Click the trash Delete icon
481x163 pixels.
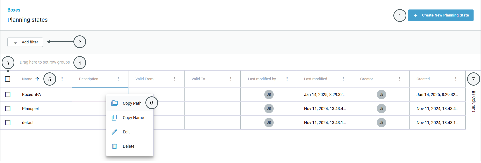tap(114, 146)
